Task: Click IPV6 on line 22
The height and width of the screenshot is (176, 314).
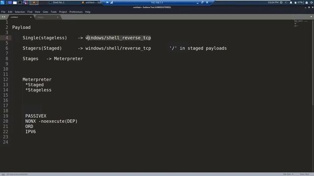Action: (30, 132)
